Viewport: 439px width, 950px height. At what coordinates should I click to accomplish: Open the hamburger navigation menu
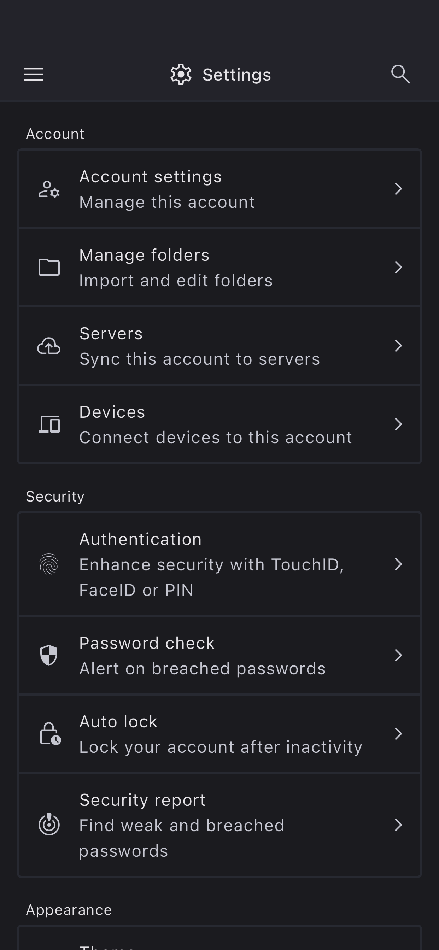(x=34, y=75)
